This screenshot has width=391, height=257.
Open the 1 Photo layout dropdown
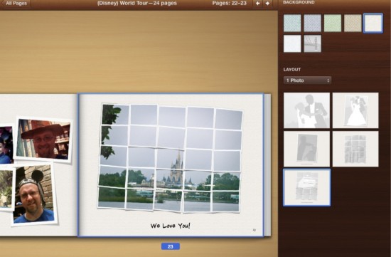point(307,80)
